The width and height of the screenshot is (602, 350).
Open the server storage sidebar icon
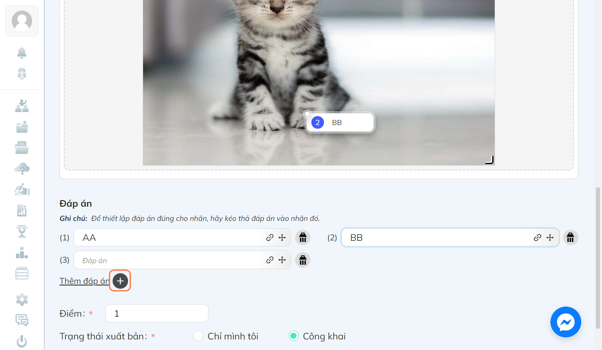point(22,274)
